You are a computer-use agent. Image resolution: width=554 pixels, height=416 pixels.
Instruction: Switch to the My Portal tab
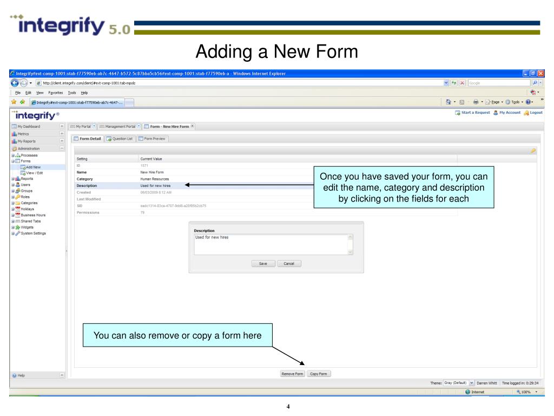click(x=83, y=126)
